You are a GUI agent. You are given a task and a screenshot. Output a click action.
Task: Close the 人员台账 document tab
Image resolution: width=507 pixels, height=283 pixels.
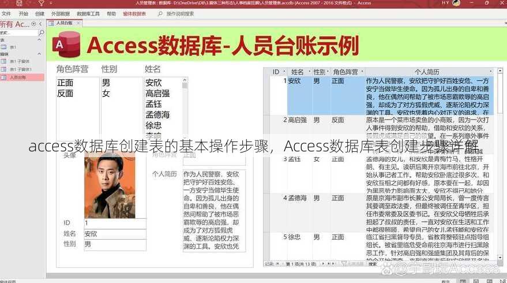point(78,23)
